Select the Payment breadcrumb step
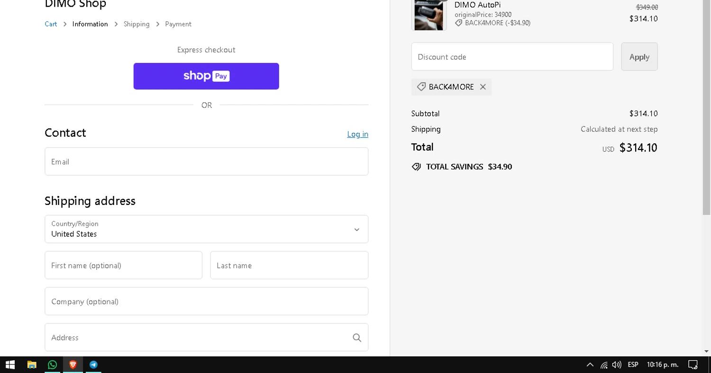The height and width of the screenshot is (373, 711). 178,24
